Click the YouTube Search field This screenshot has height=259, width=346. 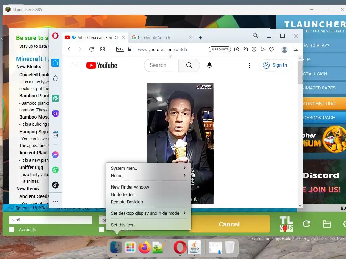pyautogui.click(x=161, y=65)
